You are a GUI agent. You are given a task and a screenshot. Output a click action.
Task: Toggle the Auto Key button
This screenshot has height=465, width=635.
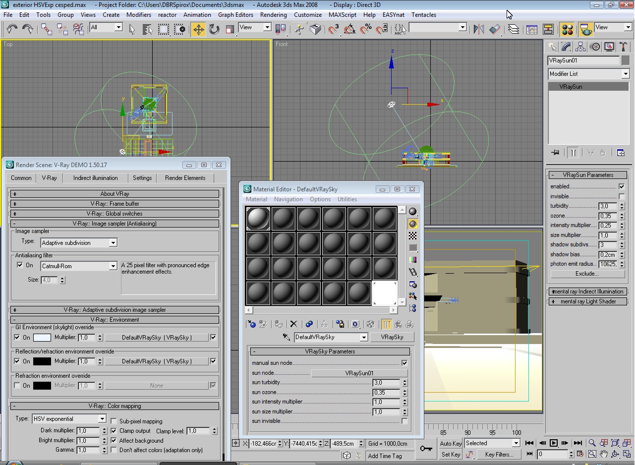click(x=451, y=443)
